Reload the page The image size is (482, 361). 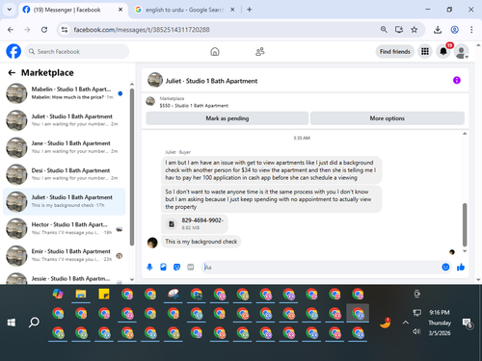pyautogui.click(x=44, y=30)
